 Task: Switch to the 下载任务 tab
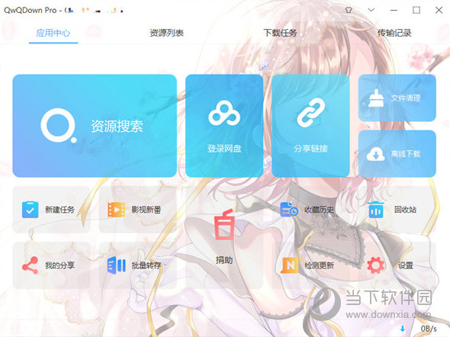click(x=281, y=33)
